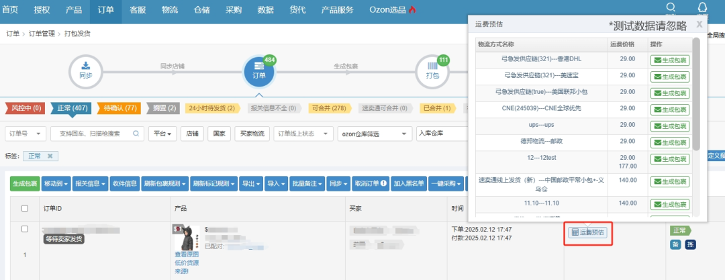Select the 可合并 (278) tag
Screen dimensions: 725x280
click(x=330, y=108)
